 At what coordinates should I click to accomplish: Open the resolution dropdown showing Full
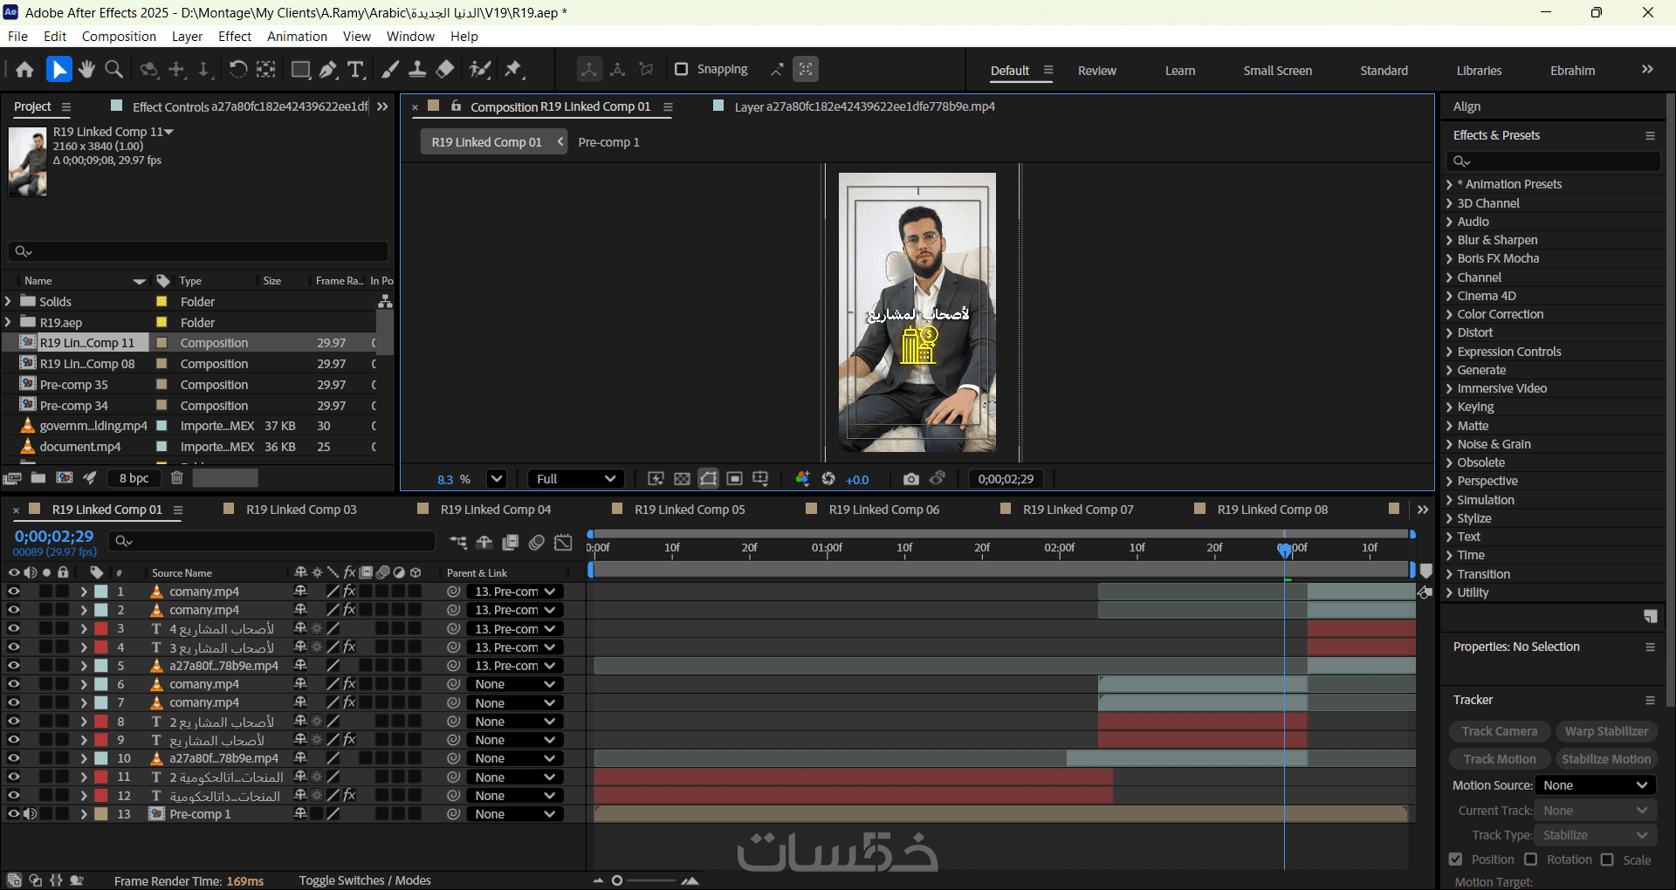coord(575,479)
